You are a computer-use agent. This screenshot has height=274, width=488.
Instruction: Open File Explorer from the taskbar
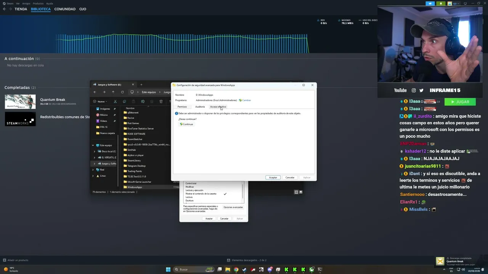pos(228,270)
